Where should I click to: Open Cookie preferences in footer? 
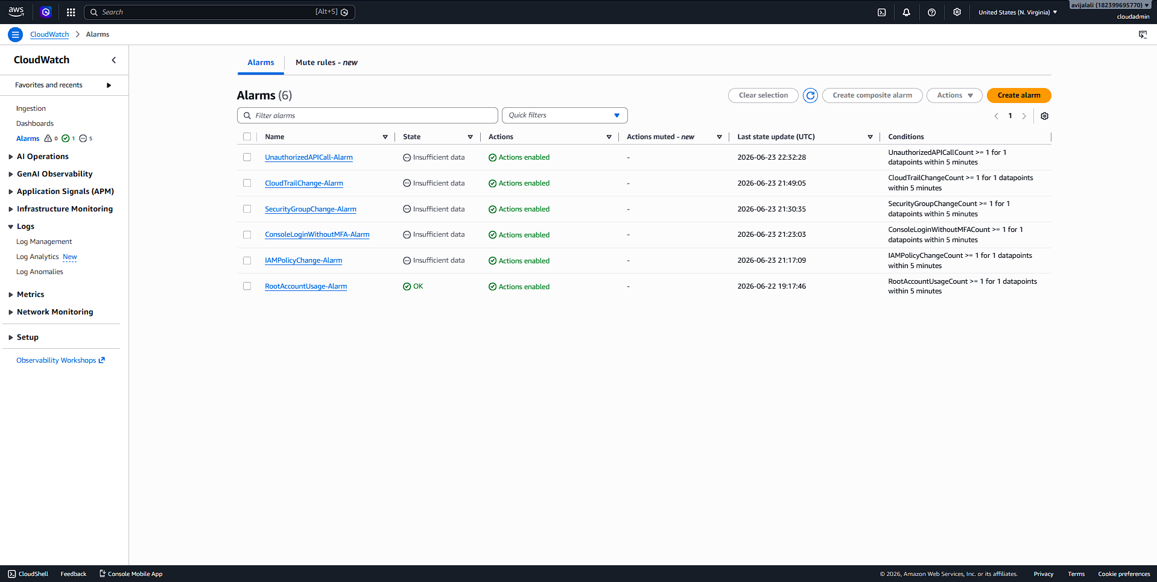pos(1124,574)
